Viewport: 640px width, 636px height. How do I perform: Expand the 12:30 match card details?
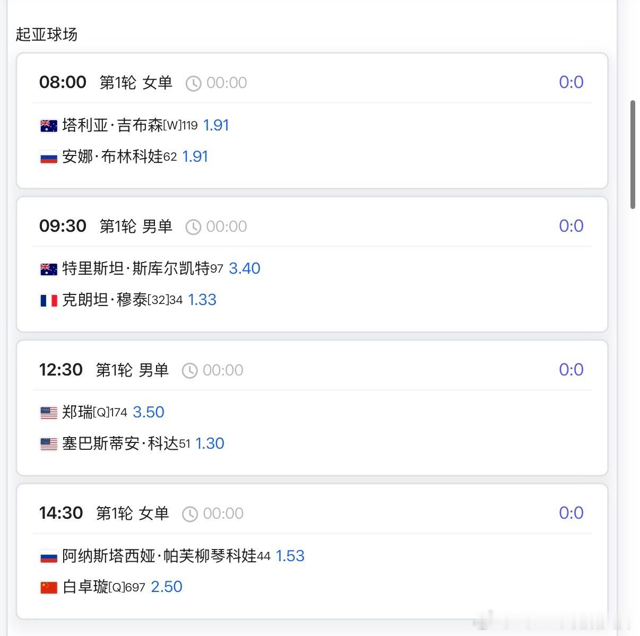pos(313,407)
